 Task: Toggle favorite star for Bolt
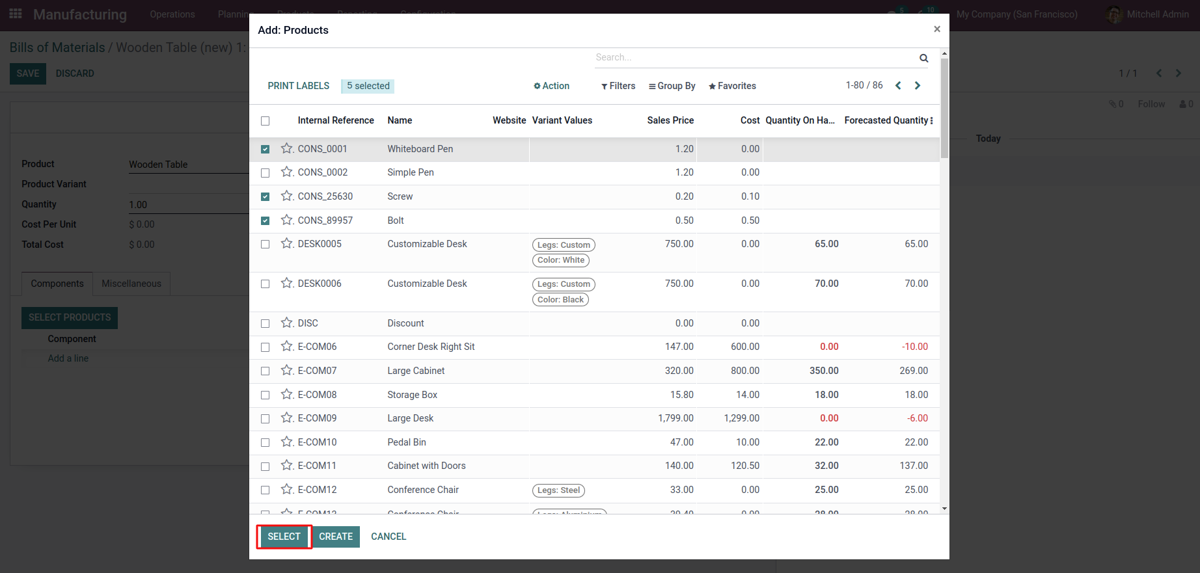(287, 220)
